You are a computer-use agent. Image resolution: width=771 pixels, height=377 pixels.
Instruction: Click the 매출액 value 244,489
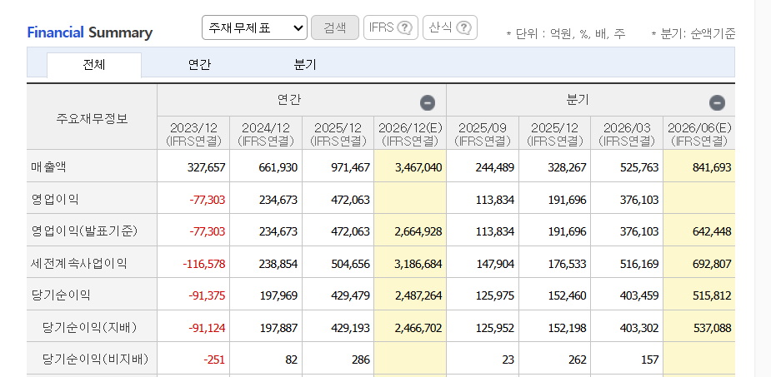(495, 167)
